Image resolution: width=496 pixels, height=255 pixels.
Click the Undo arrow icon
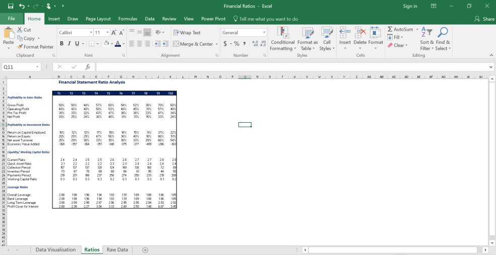tap(22, 6)
